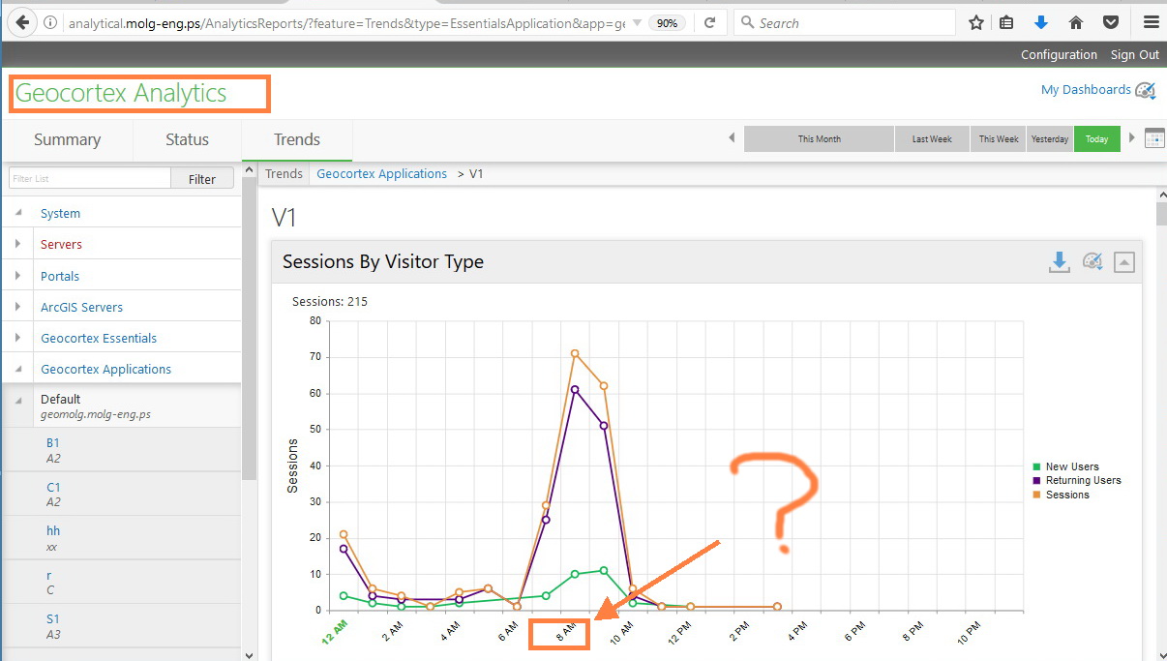Screen dimensions: 1167x661
Task: Save page to Pocket icon
Action: point(1111,22)
